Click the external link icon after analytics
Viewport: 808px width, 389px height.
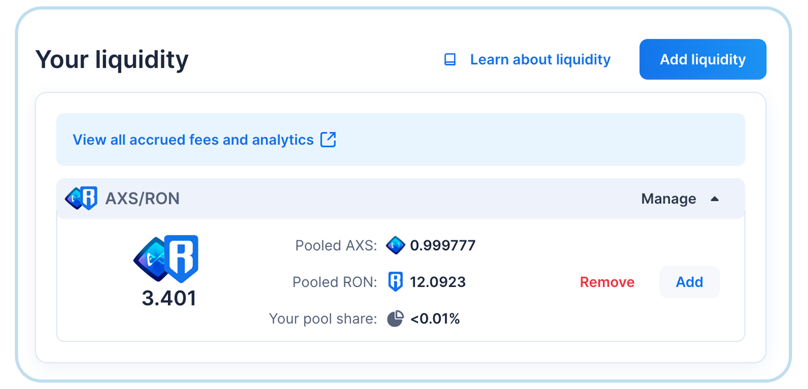(x=328, y=140)
